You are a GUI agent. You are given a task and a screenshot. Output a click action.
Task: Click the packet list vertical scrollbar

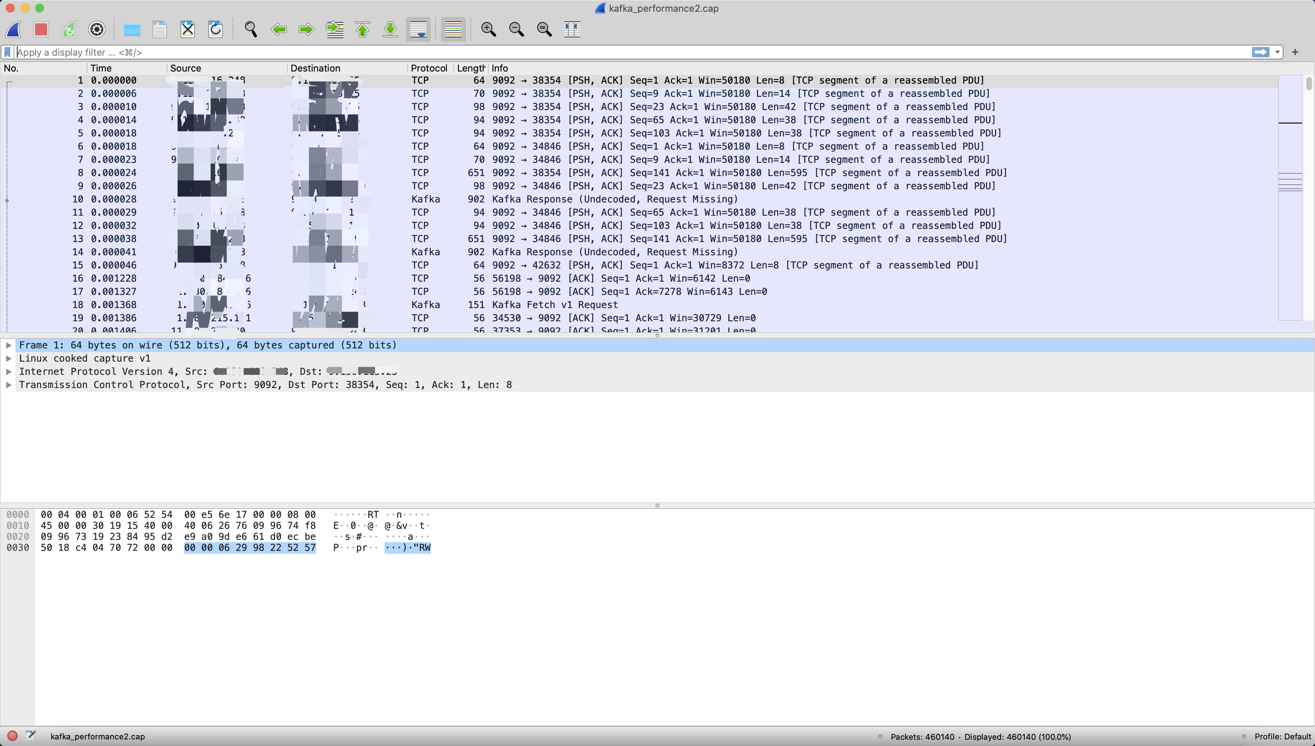[x=1309, y=205]
